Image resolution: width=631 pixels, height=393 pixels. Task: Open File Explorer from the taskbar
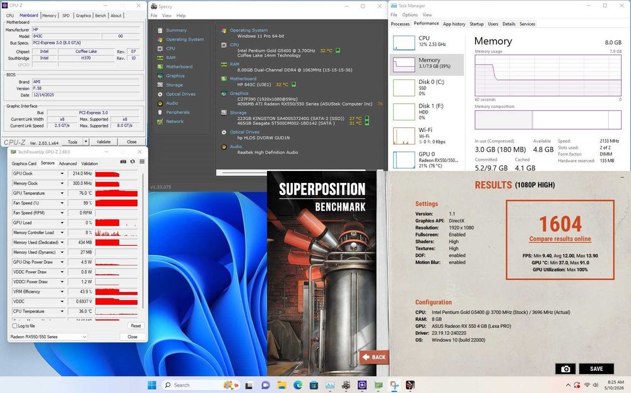281,385
